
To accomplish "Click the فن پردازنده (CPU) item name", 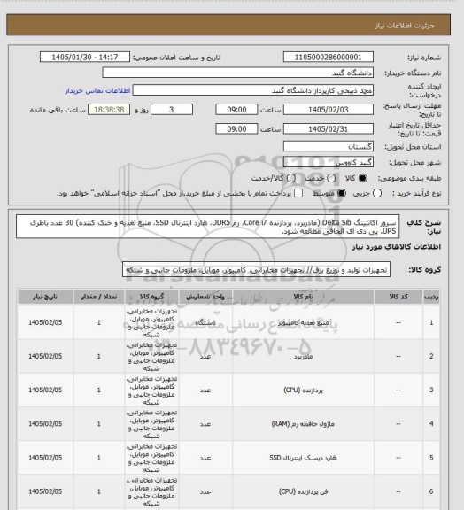I will pyautogui.click(x=303, y=491).
